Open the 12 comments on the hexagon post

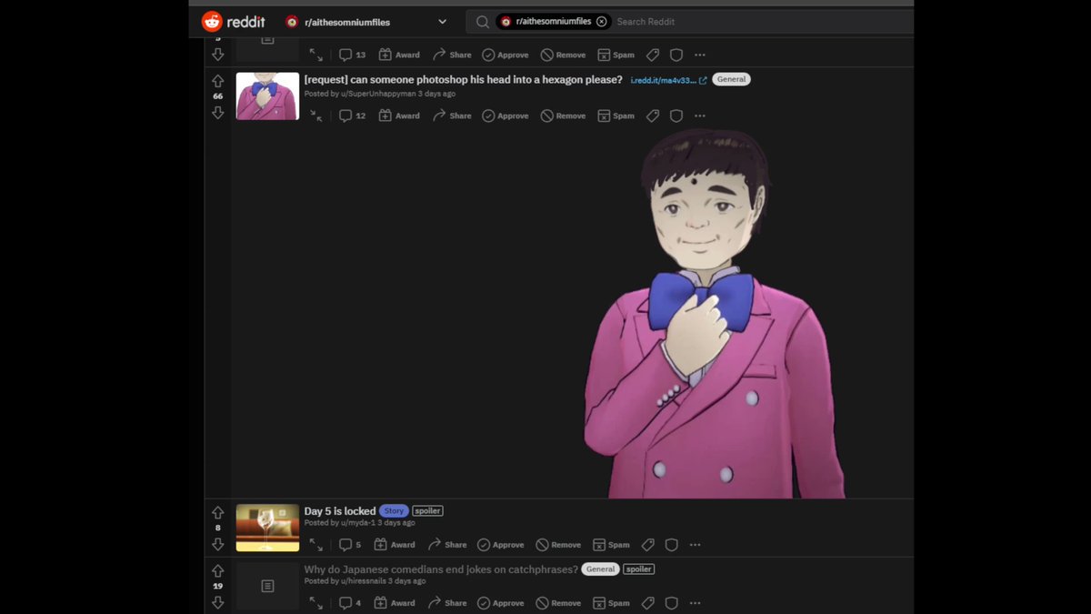pos(353,116)
